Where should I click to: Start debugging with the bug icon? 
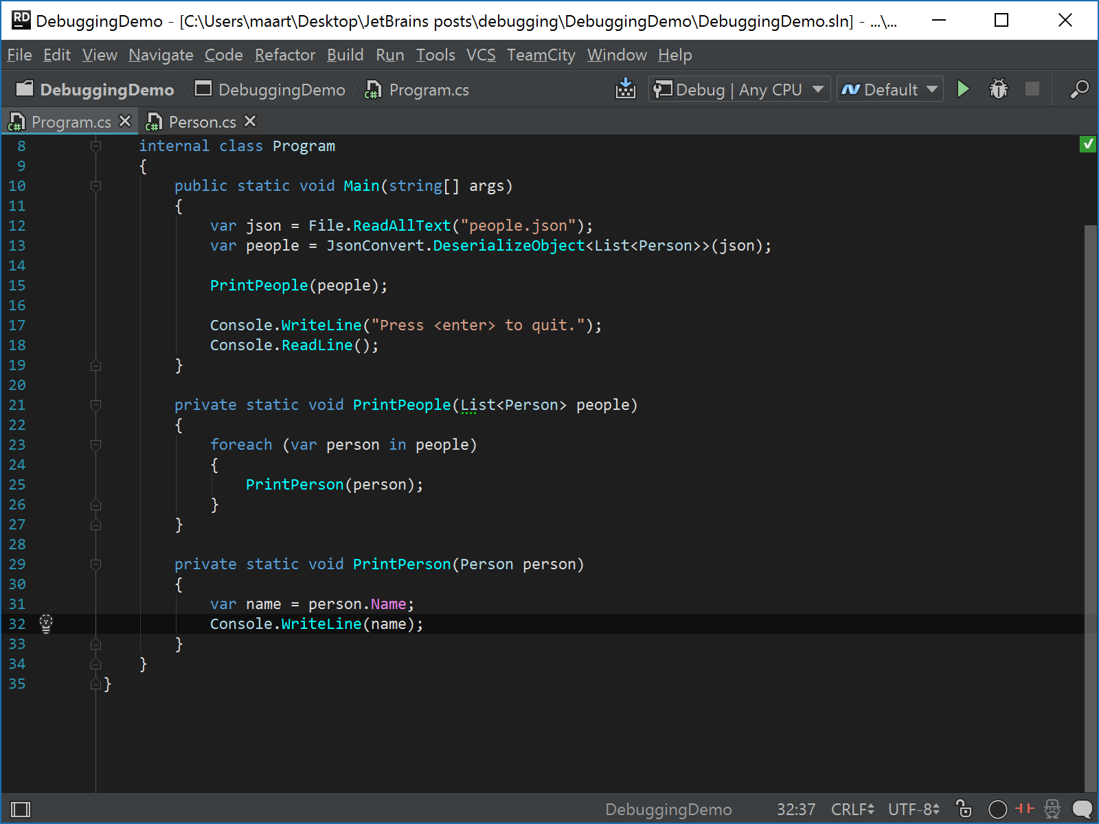point(998,89)
